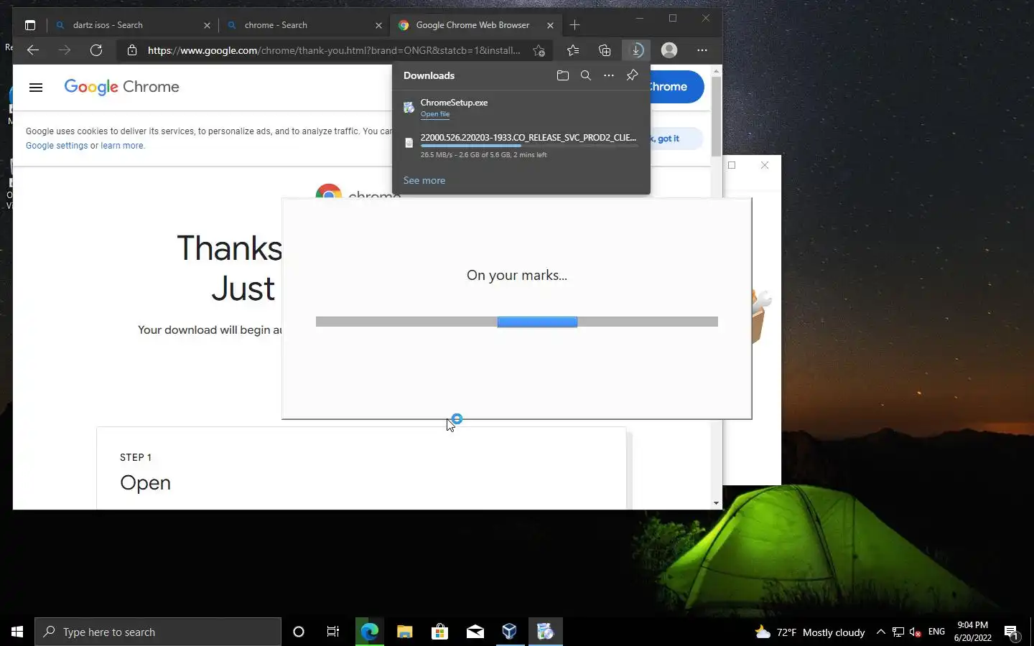Viewport: 1034px width, 646px height.
Task: Add this page to favorites
Action: coord(539,50)
